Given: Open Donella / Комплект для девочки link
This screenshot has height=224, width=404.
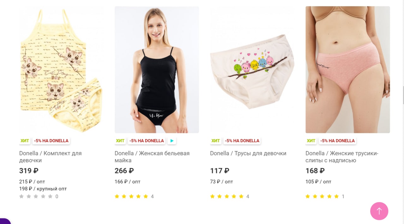Looking at the screenshot, I should [50, 157].
